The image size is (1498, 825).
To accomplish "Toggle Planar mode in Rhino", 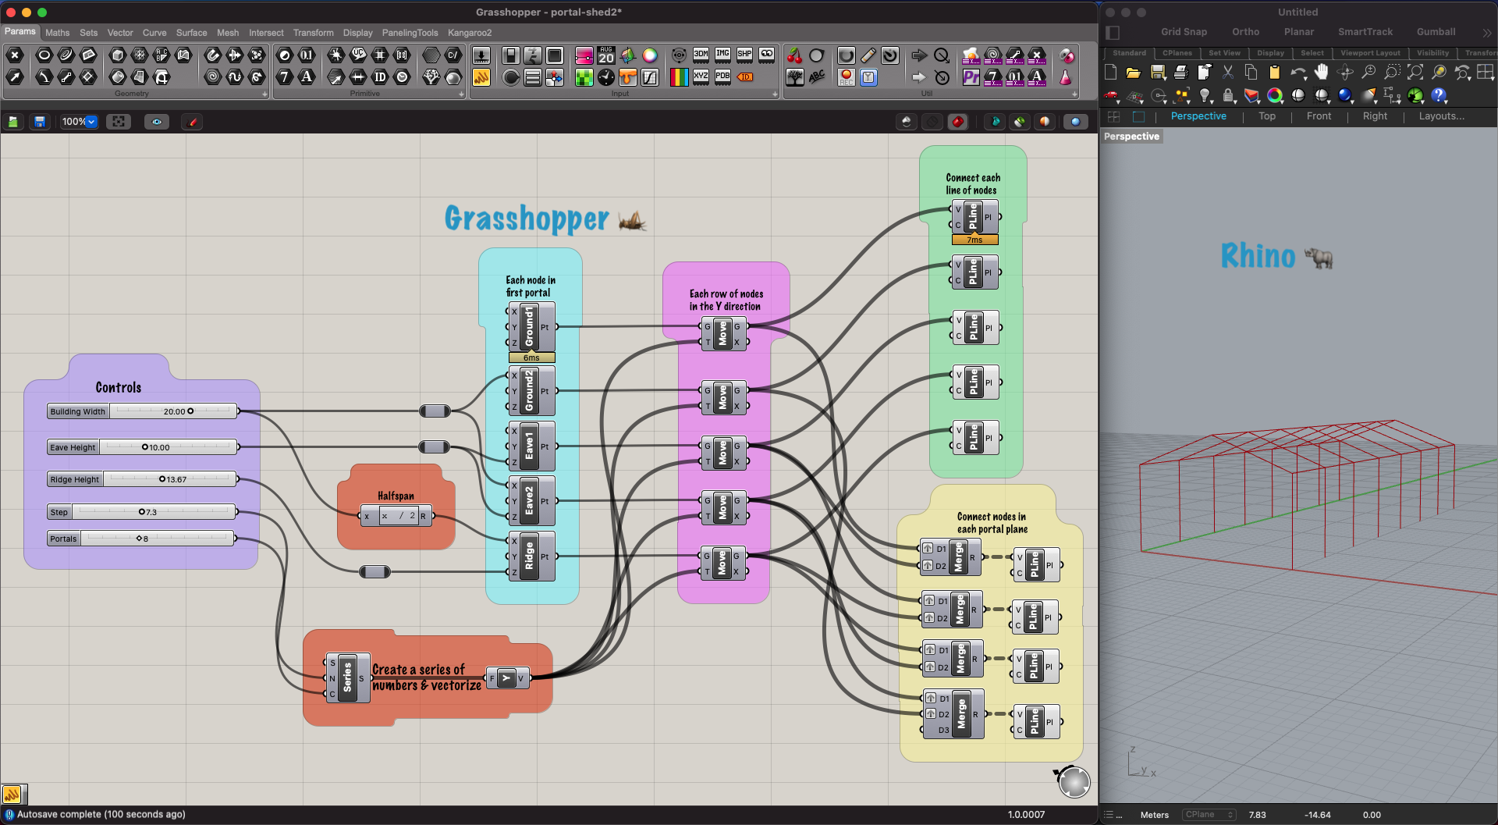I will 1299,32.
